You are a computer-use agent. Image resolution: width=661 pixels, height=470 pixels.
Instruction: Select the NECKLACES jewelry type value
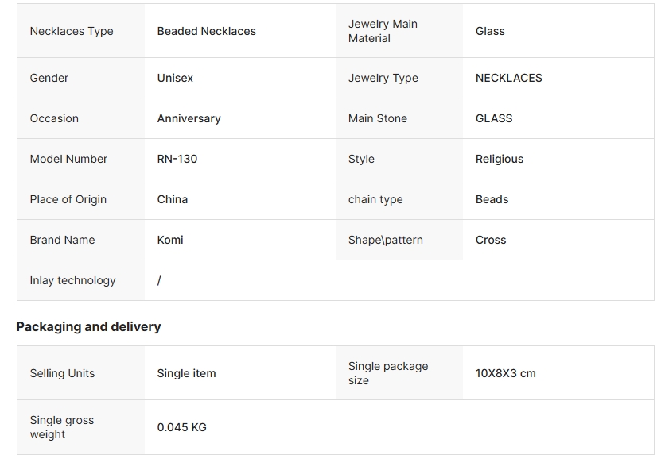pos(508,78)
